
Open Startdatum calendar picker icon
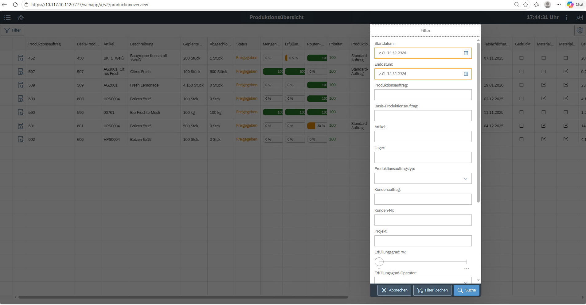click(x=466, y=53)
